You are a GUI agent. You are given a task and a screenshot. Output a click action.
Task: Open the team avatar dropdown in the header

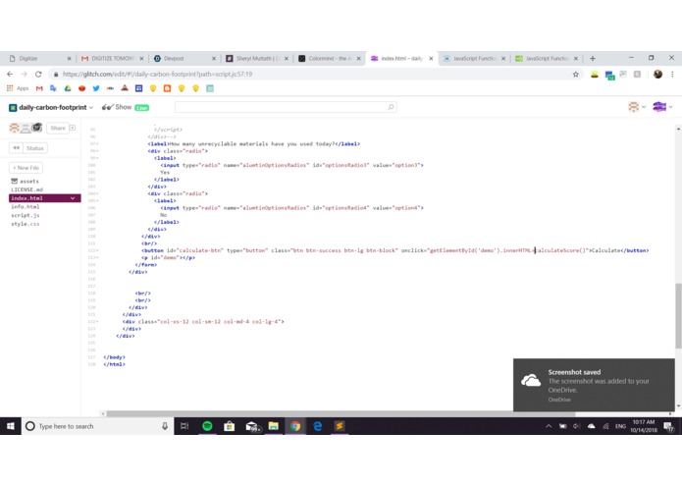637,107
